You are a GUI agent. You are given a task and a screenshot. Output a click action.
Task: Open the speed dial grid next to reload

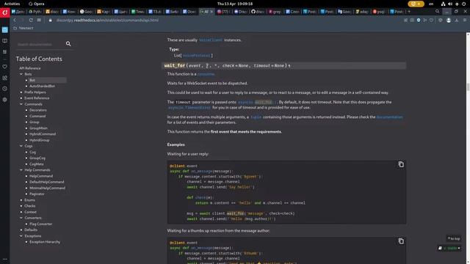(39, 20)
